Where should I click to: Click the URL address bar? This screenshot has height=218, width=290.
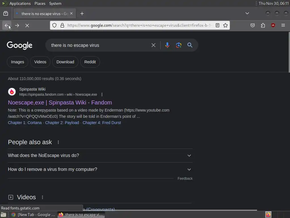click(x=140, y=25)
